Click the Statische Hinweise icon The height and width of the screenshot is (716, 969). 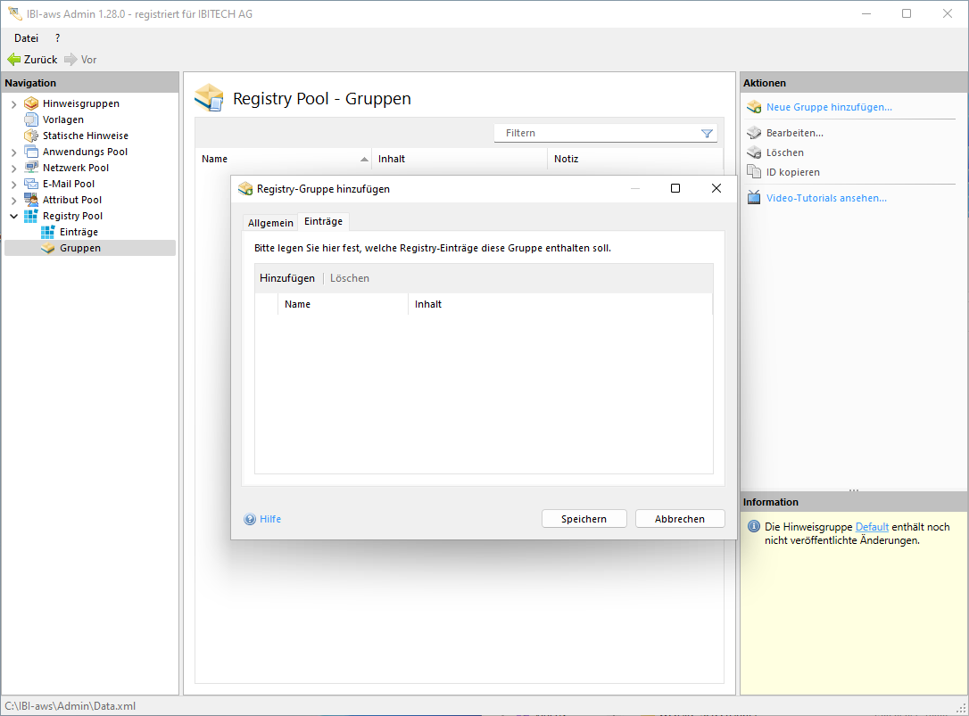pyautogui.click(x=31, y=136)
